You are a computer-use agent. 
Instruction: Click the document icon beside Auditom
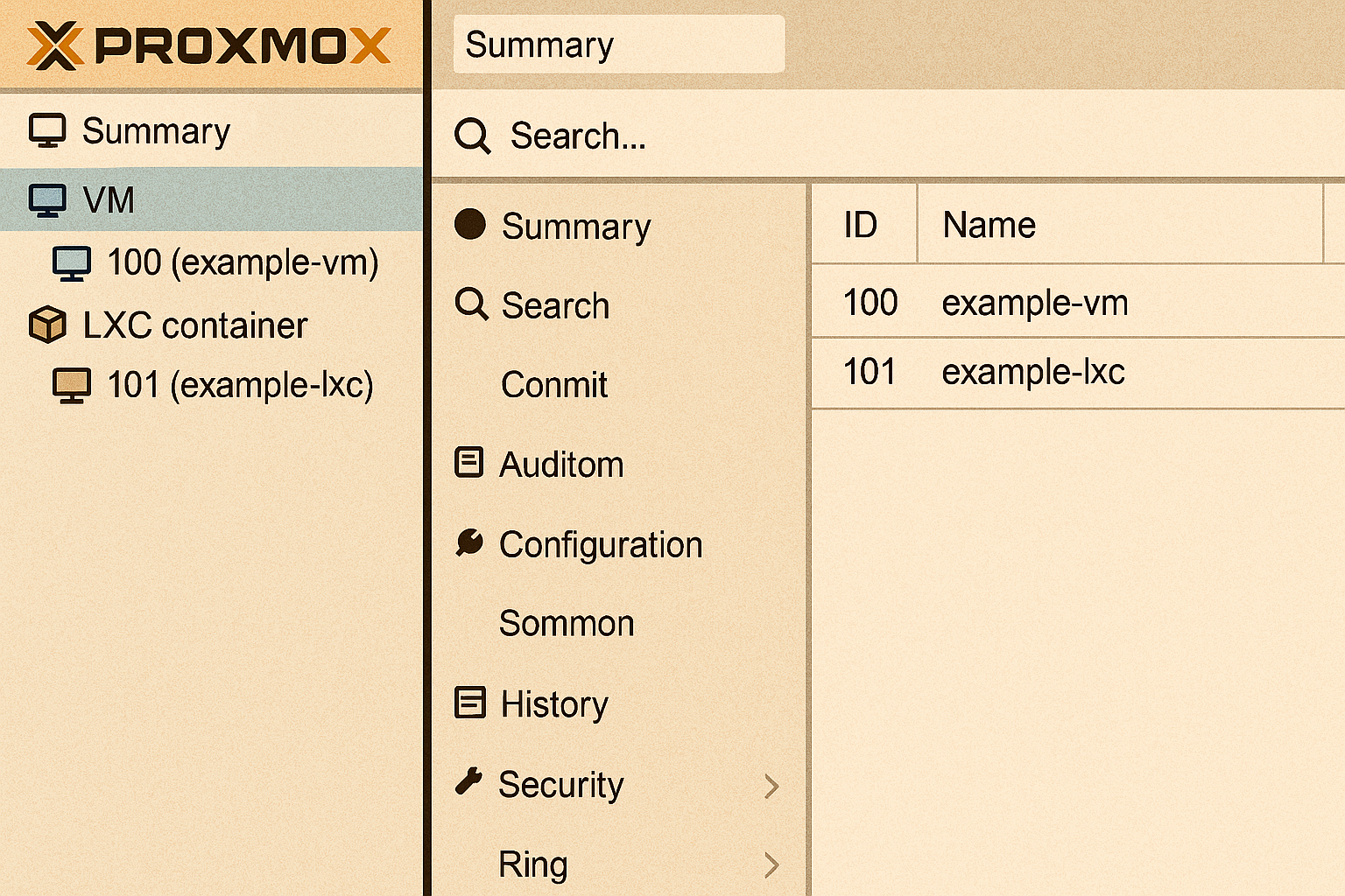coord(469,462)
